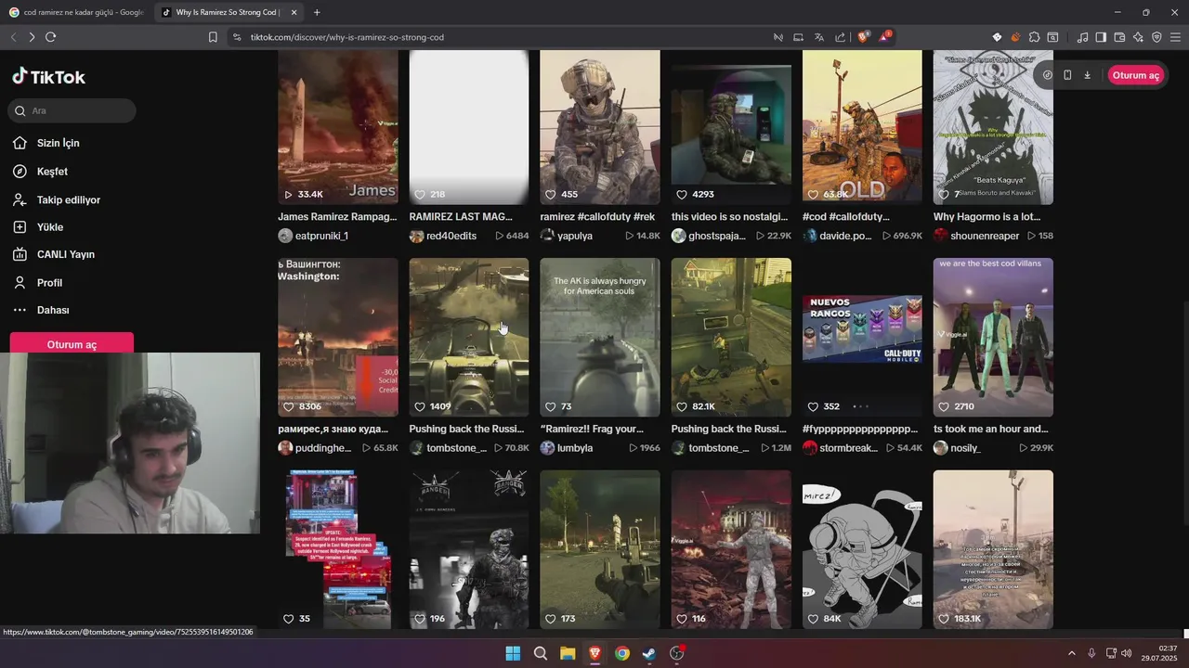Screen dimensions: 1189x668
Task: Open the we are the best cod villans video
Action: pyautogui.click(x=993, y=337)
